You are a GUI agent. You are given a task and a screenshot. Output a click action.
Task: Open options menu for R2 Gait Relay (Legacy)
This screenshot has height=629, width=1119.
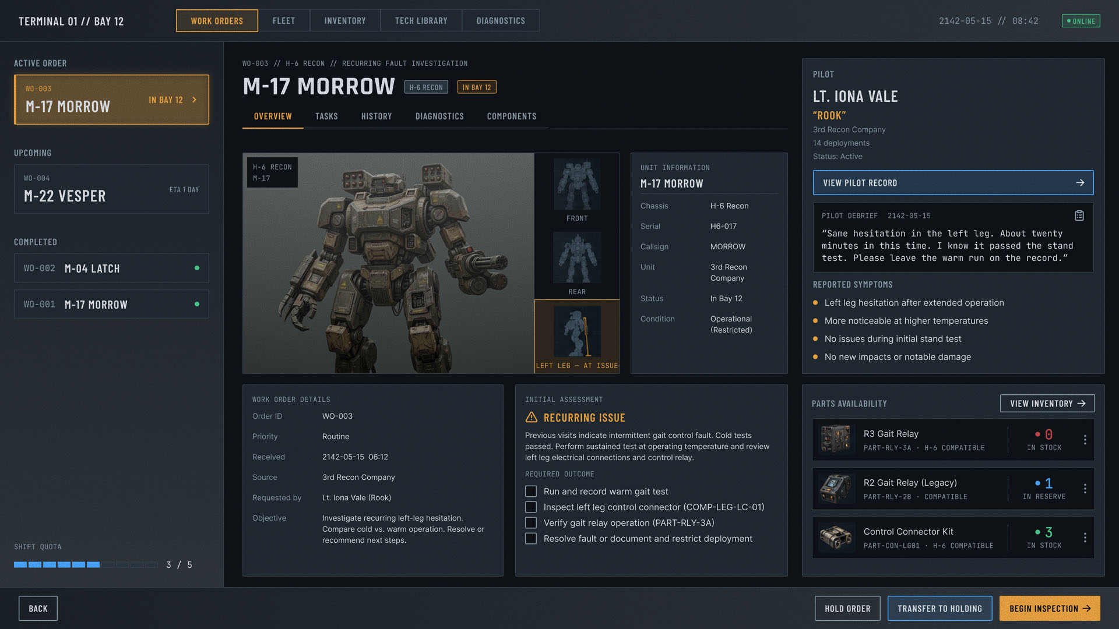coord(1085,489)
